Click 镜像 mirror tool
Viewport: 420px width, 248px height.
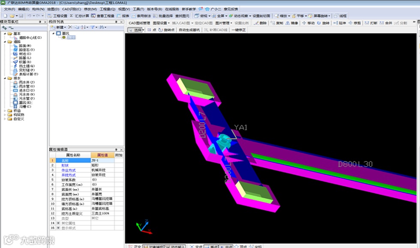coord(292,23)
